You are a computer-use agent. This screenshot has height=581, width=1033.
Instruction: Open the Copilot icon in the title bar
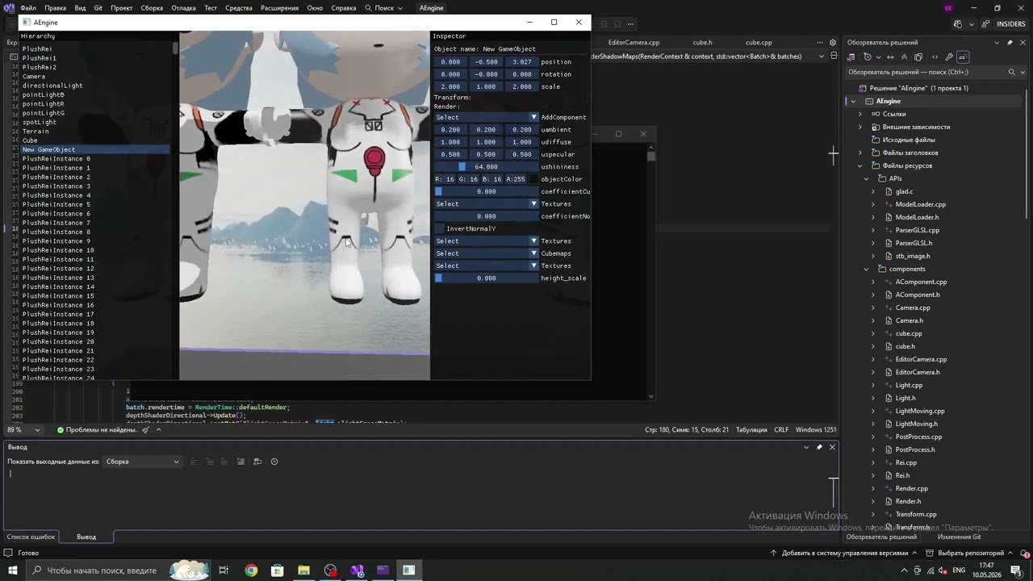point(958,24)
